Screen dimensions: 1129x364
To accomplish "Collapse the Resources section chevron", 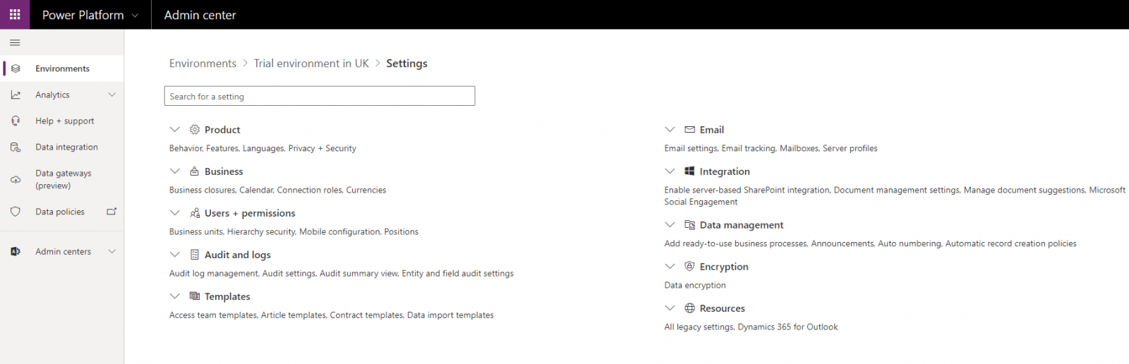I will [x=670, y=308].
